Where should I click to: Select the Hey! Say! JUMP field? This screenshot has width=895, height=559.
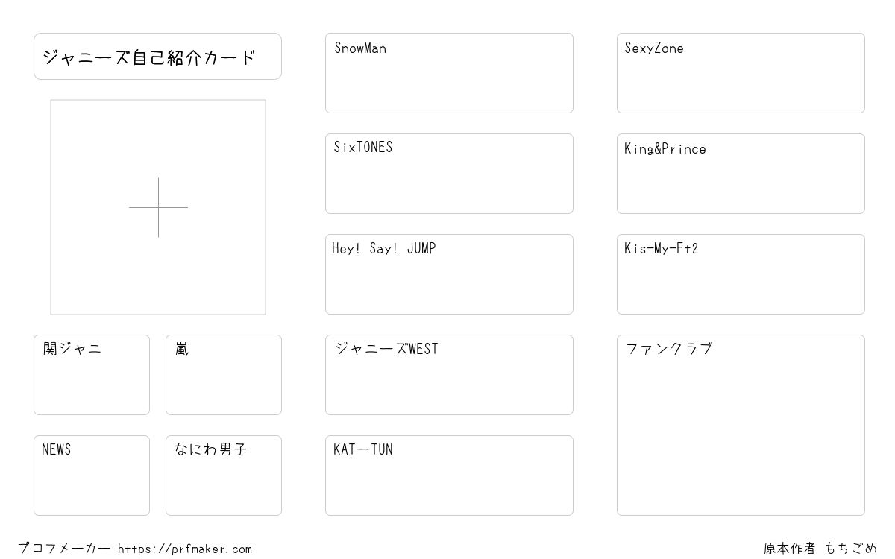pyautogui.click(x=449, y=274)
